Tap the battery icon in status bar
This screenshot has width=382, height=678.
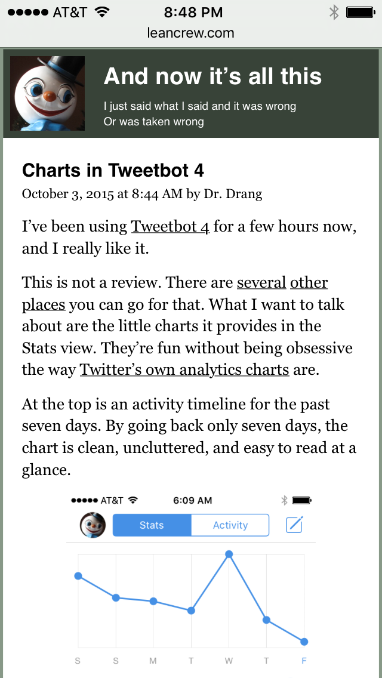pos(360,12)
